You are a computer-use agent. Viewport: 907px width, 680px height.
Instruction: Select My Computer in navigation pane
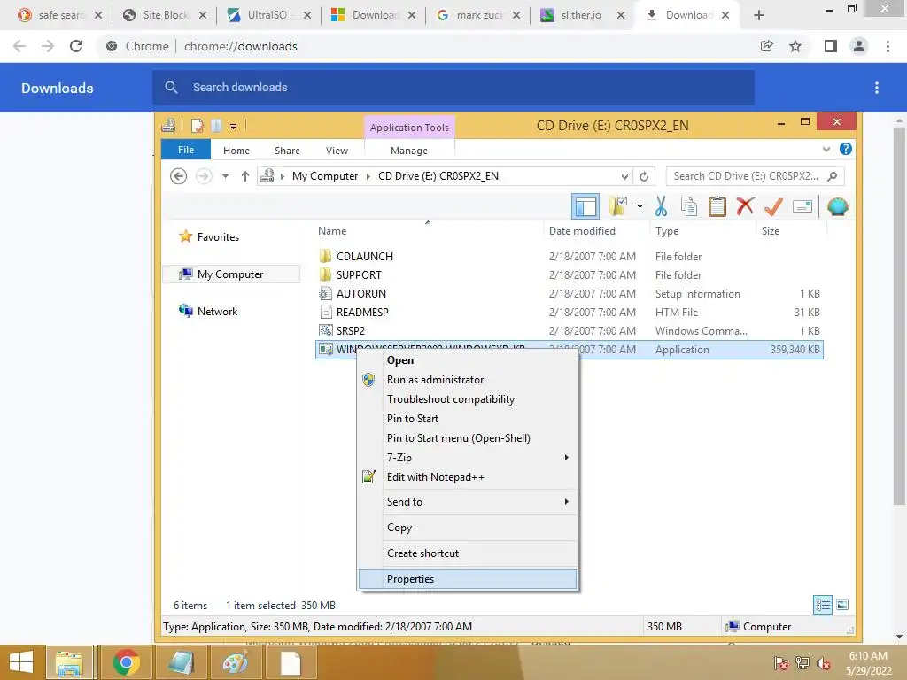(x=230, y=274)
